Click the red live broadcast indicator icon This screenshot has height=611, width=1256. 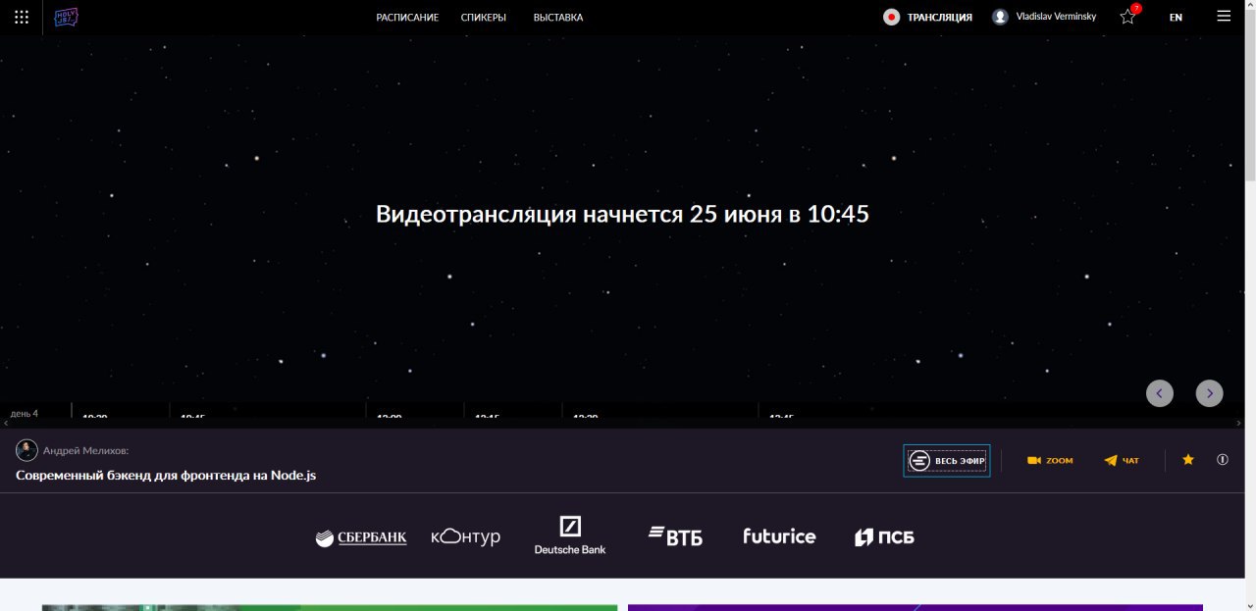(x=891, y=17)
